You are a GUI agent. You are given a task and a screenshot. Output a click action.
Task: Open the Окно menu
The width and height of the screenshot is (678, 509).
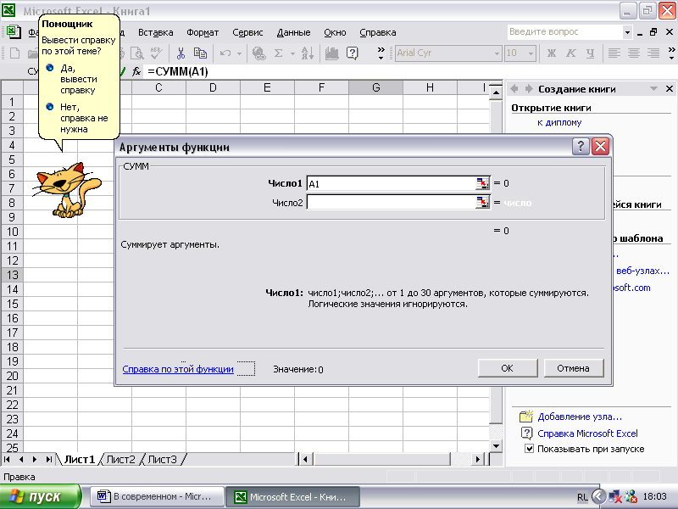[x=335, y=32]
